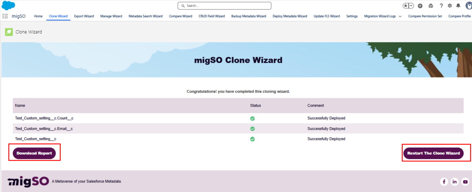The image size is (472, 192).
Task: Open the Setup gear menu
Action: point(449,6)
